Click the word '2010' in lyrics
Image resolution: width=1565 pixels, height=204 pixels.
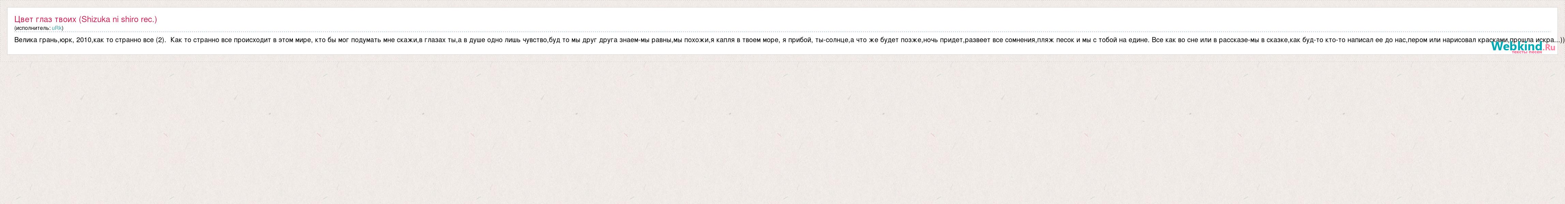tap(83, 40)
